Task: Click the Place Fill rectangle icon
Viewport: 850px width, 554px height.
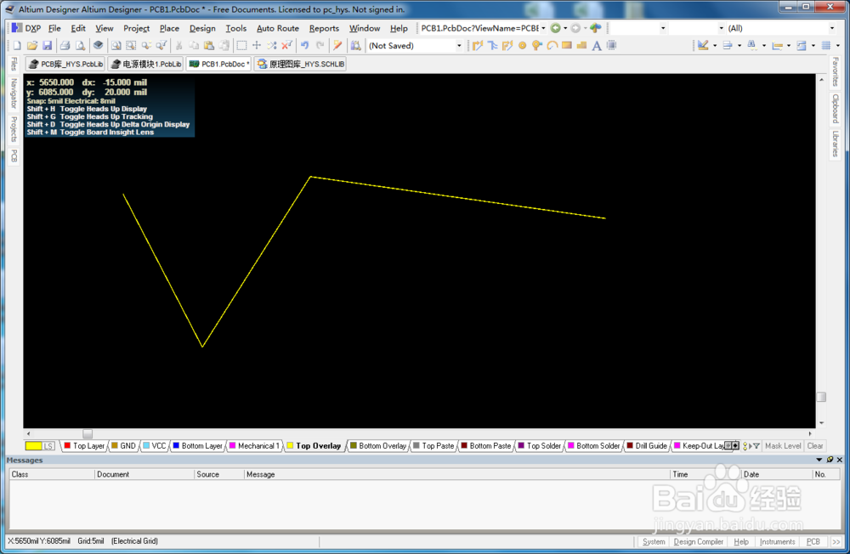Action: [x=567, y=46]
